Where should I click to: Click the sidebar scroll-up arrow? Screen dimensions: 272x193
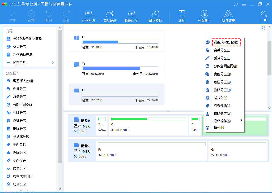click(60, 28)
